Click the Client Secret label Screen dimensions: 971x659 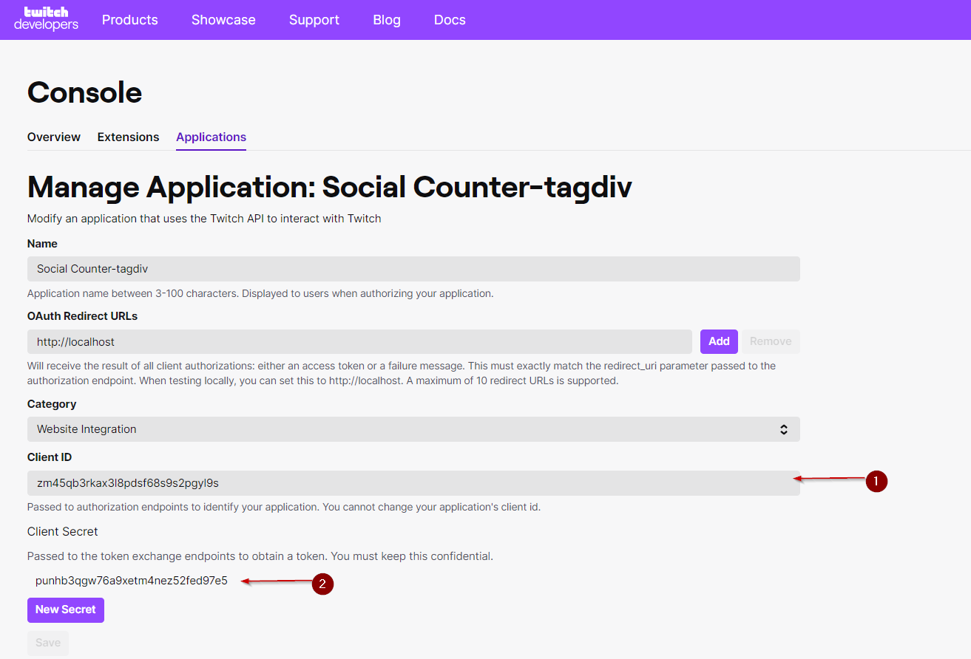[x=63, y=531]
